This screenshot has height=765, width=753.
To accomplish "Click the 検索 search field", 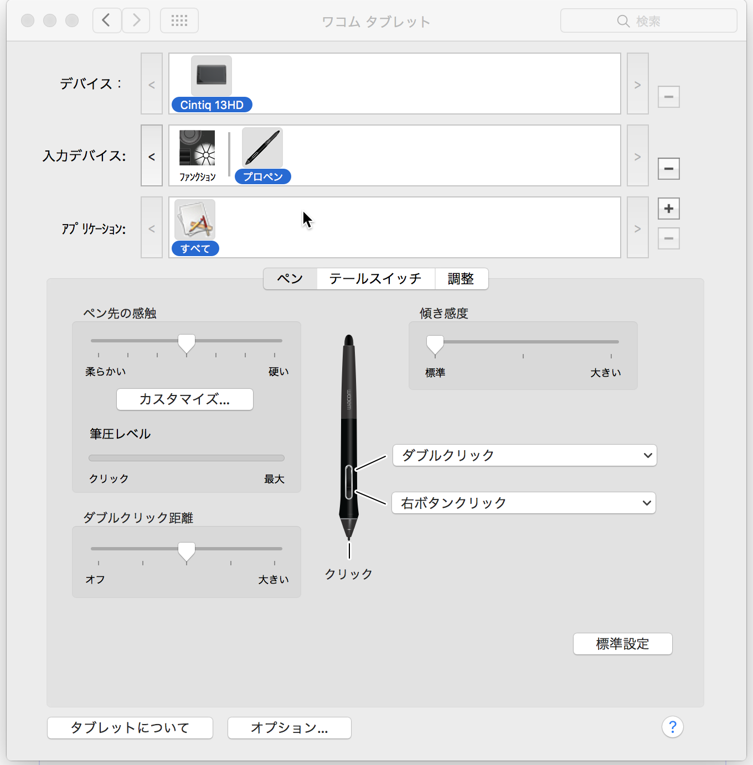I will (649, 21).
